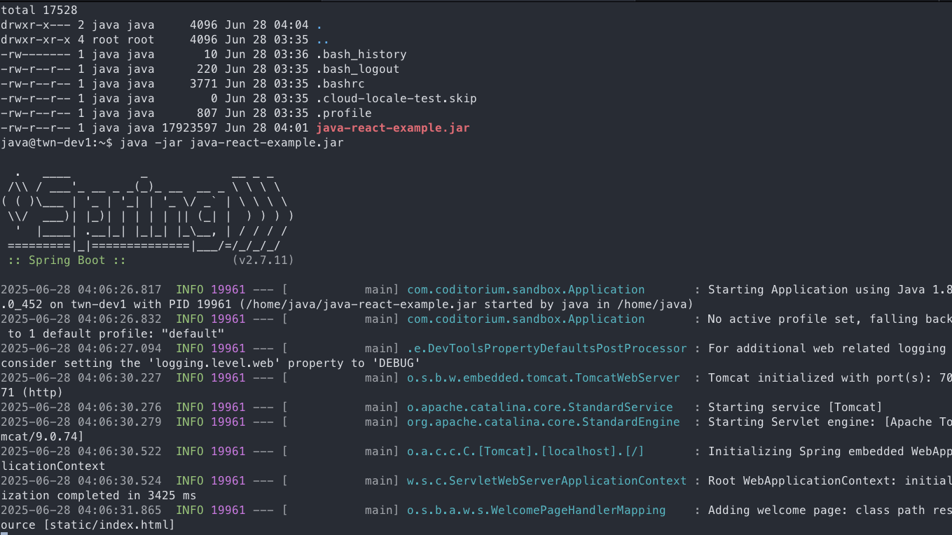The height and width of the screenshot is (535, 952).
Task: Click 'logging.level.web' property text
Action: coord(214,363)
